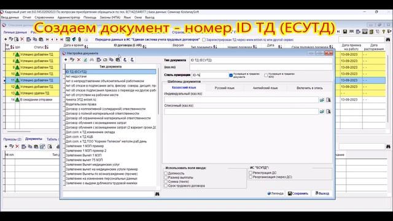393x221 pixels.
Task: Enable Реорганизация (через ДС) checkbox
Action: [251, 177]
